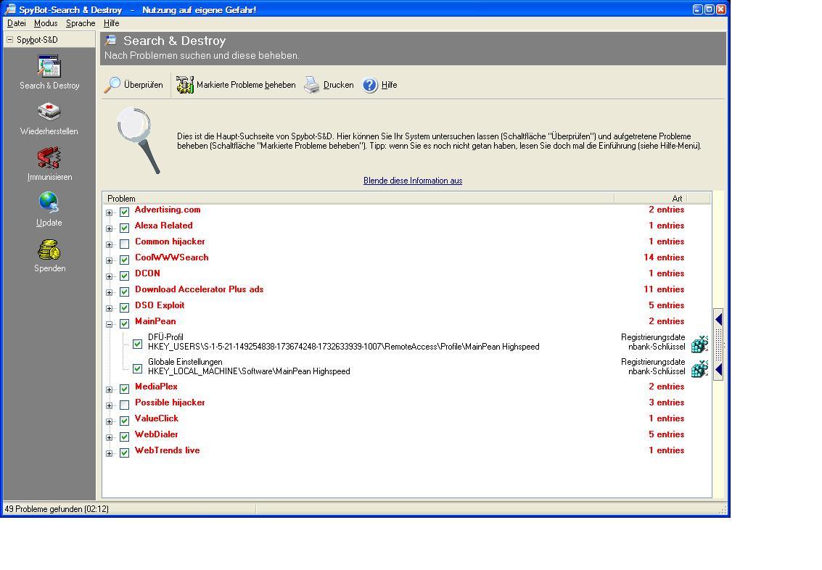Click the Blende diese Information aus link

click(x=413, y=181)
